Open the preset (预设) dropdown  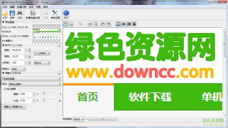point(35,84)
